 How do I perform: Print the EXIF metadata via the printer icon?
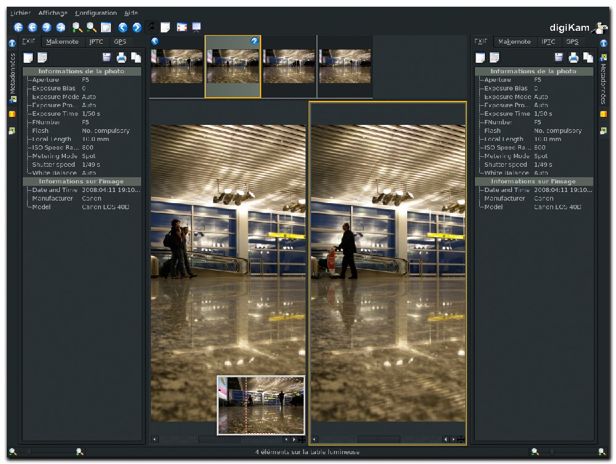(121, 57)
